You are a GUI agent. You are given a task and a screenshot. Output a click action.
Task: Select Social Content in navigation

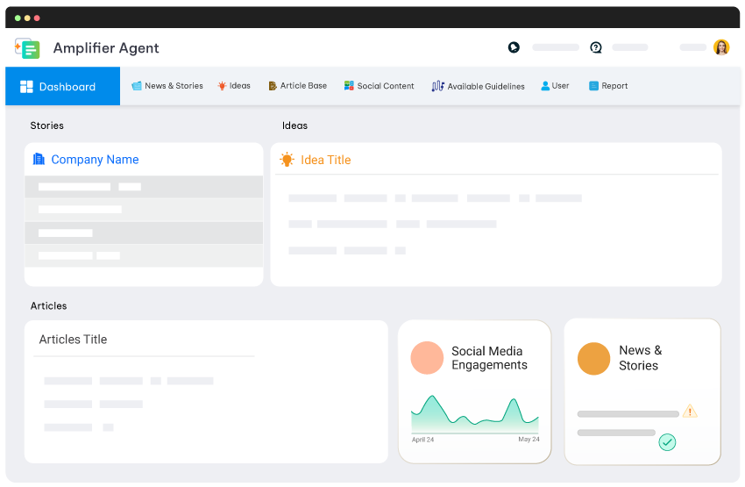pyautogui.click(x=379, y=86)
